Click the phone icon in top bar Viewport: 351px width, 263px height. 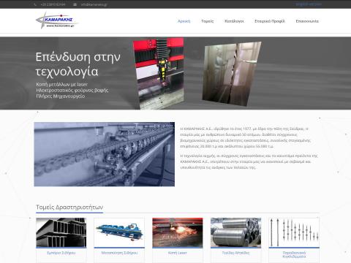[35, 4]
